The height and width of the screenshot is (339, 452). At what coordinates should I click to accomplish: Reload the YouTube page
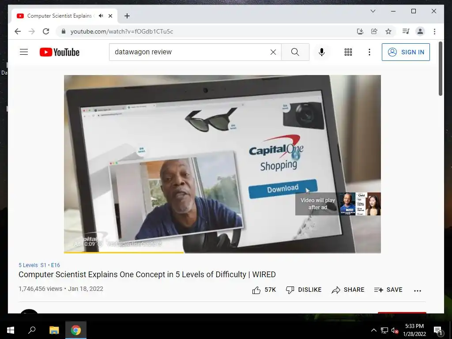(x=46, y=31)
